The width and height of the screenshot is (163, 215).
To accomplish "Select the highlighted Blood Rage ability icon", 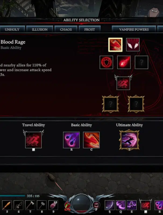I will [115, 45].
